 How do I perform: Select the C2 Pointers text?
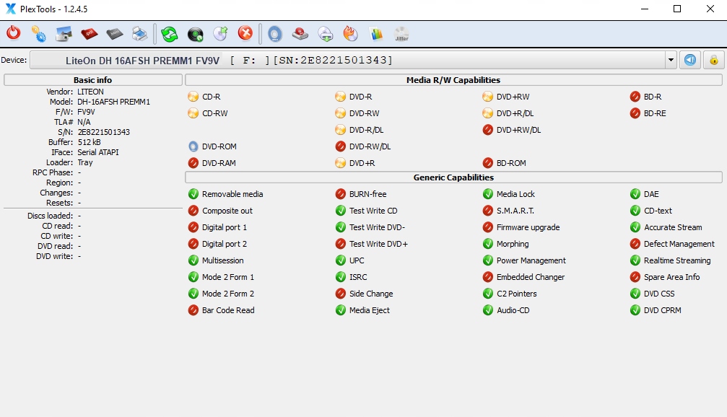coord(516,294)
